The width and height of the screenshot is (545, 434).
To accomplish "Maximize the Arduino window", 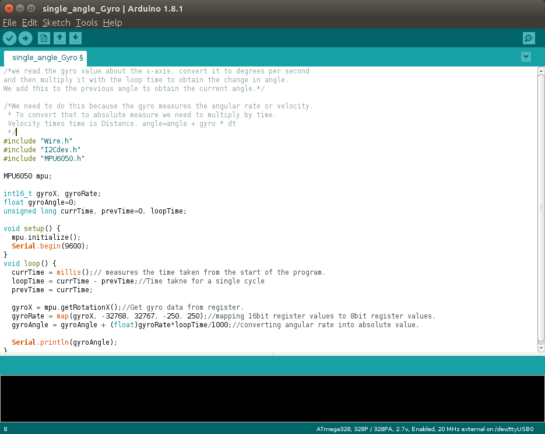I will click(x=31, y=8).
